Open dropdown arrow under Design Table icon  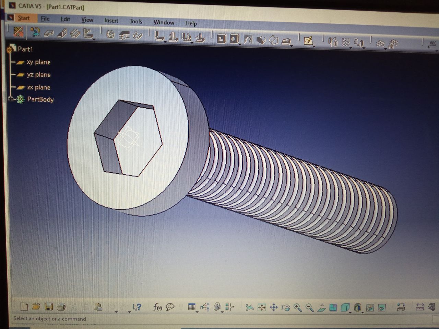pos(197,312)
